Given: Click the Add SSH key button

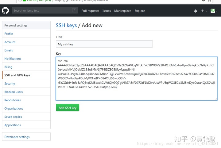Looking at the screenshot, I should click(68, 108).
